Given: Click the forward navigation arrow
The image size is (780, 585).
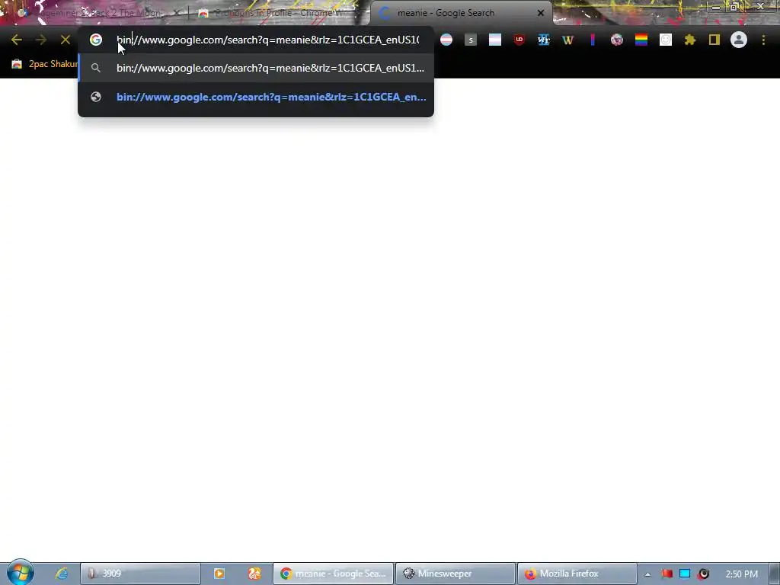Looking at the screenshot, I should (x=41, y=40).
